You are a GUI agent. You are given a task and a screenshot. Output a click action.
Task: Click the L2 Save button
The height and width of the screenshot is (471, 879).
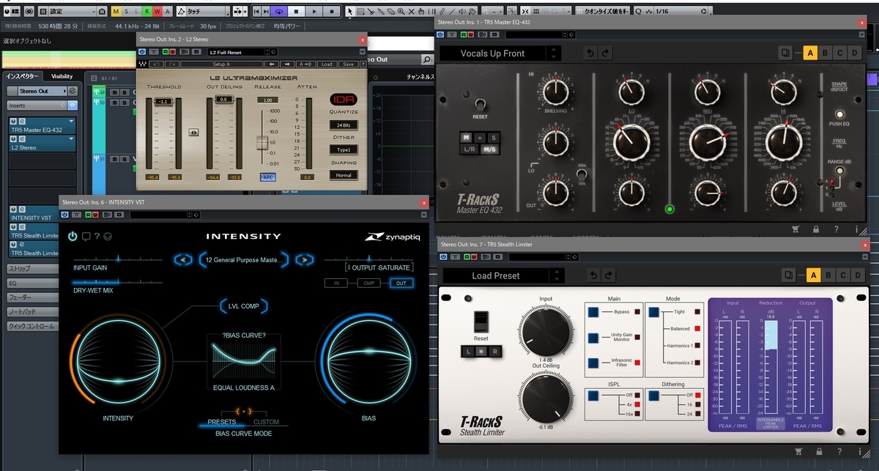[x=347, y=64]
